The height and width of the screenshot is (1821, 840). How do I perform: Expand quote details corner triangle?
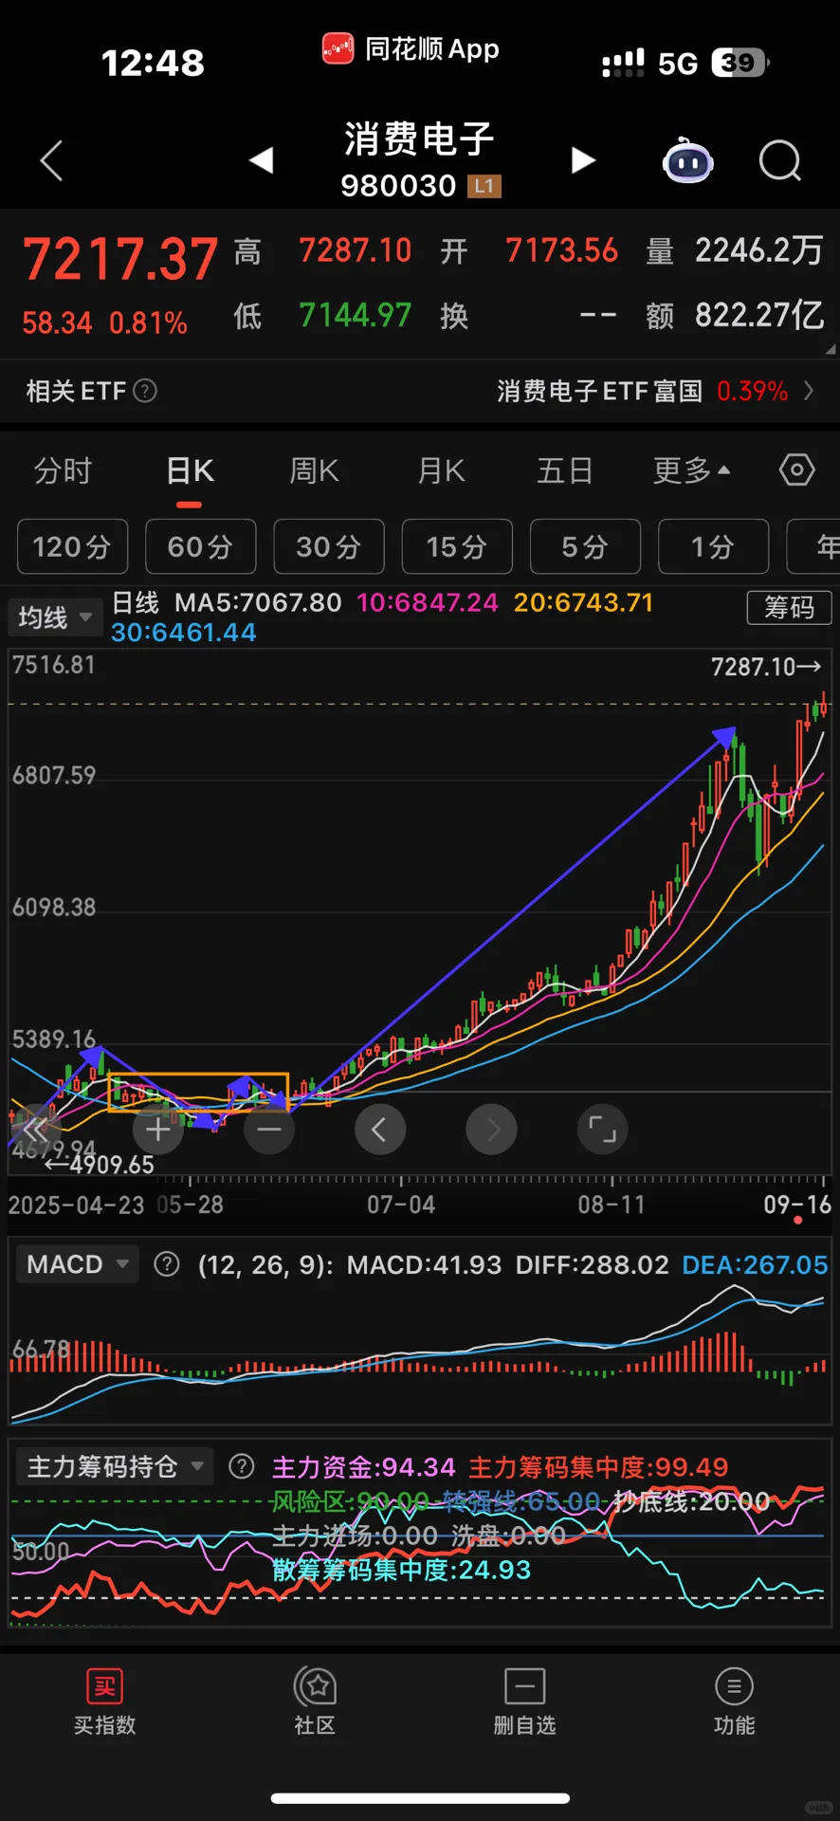point(830,349)
